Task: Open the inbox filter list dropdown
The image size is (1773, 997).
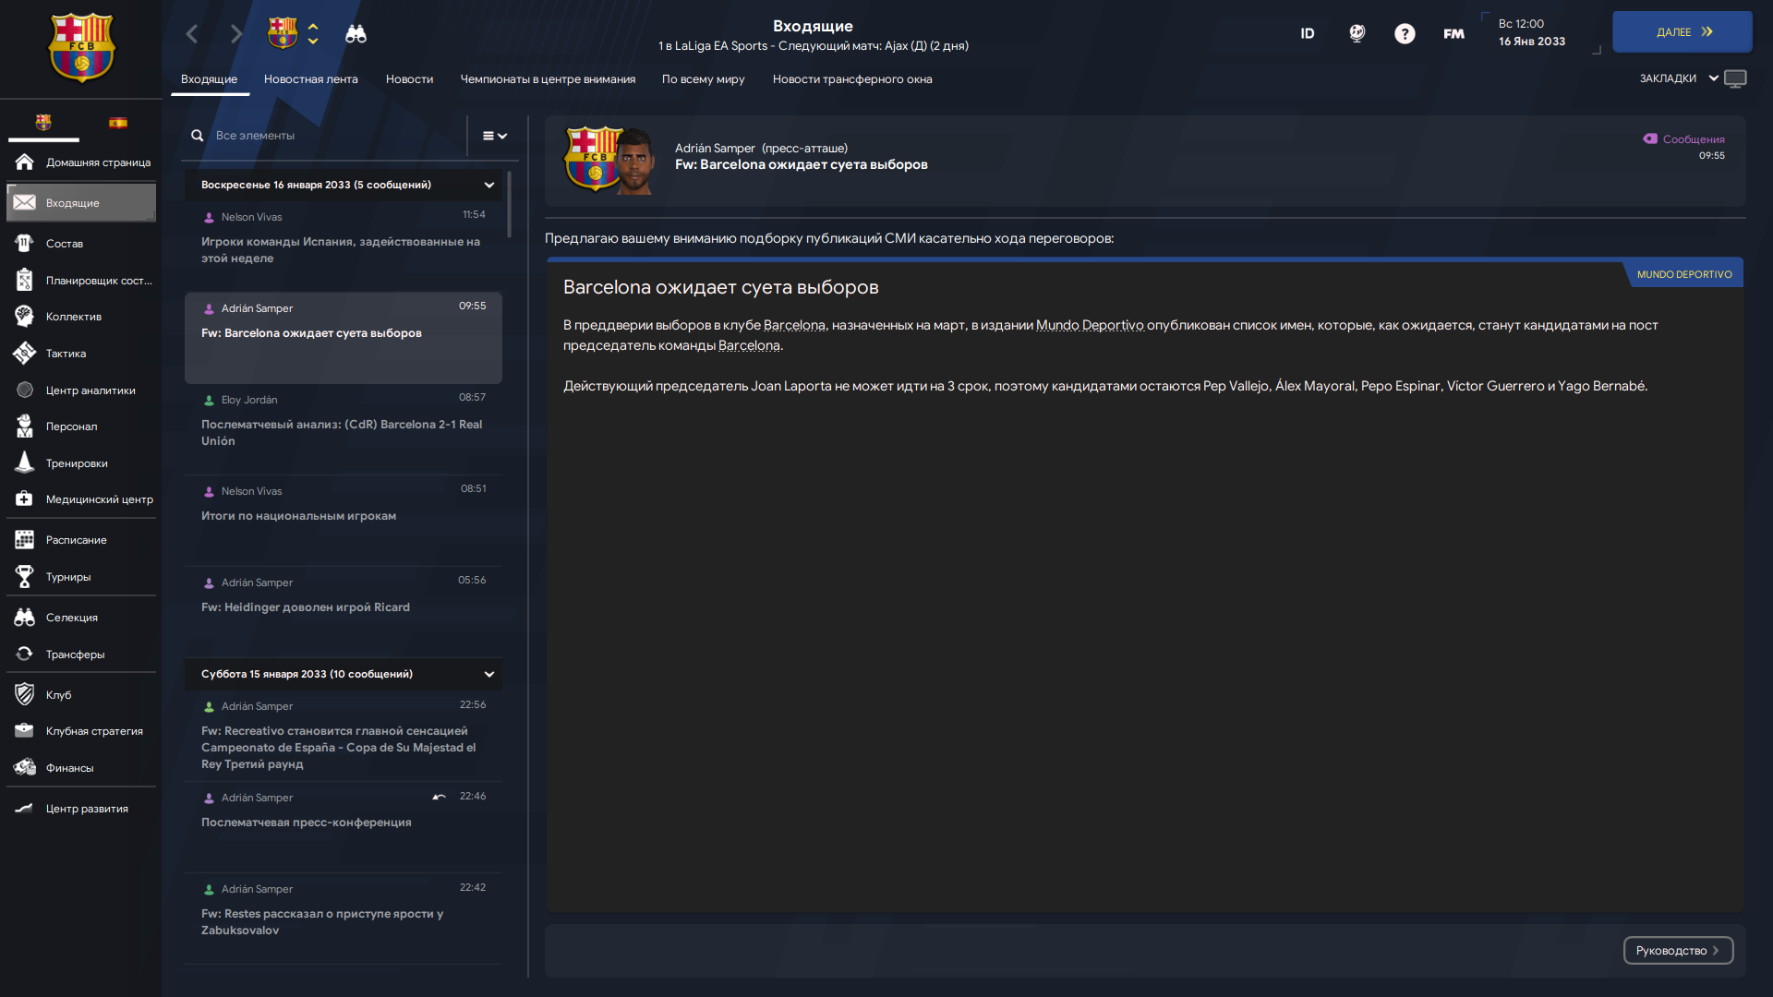Action: [x=495, y=136]
